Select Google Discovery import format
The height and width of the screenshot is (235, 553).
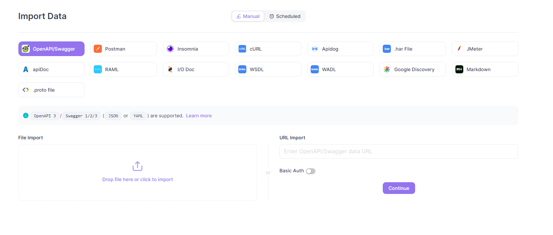[x=413, y=69]
